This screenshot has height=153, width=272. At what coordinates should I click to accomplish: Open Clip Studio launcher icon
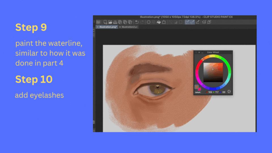click(x=98, y=22)
